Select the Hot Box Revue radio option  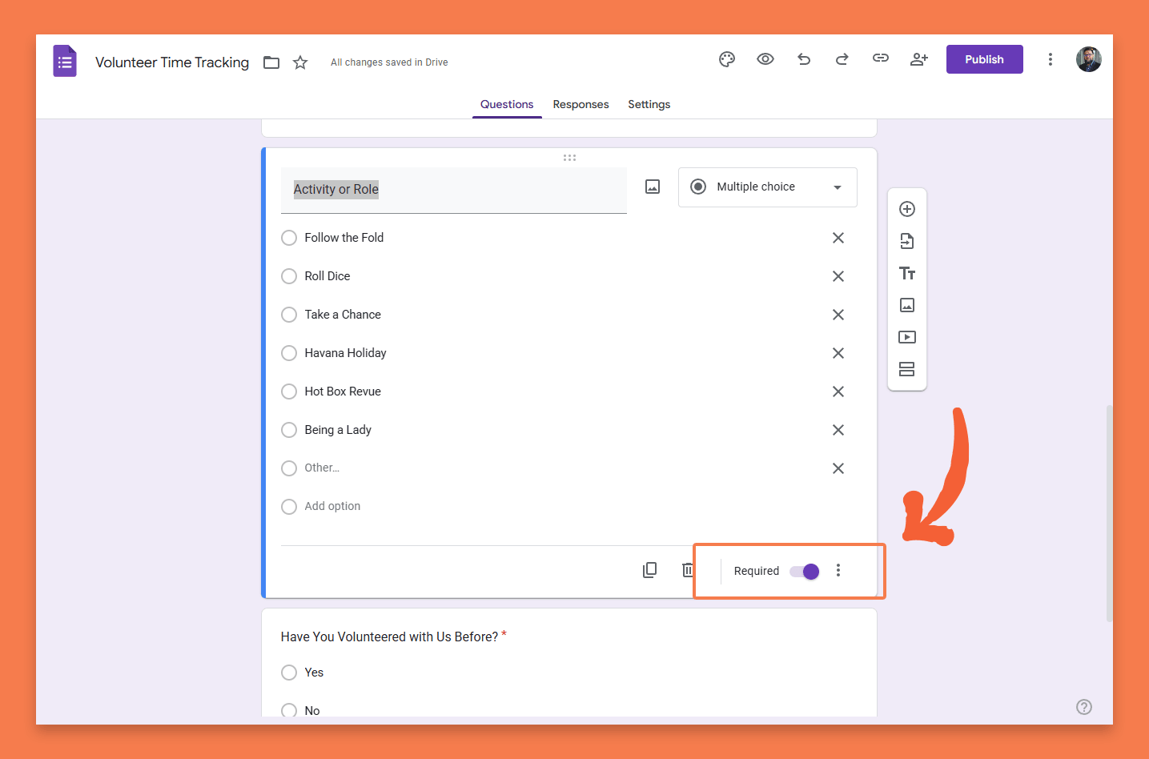click(x=289, y=392)
